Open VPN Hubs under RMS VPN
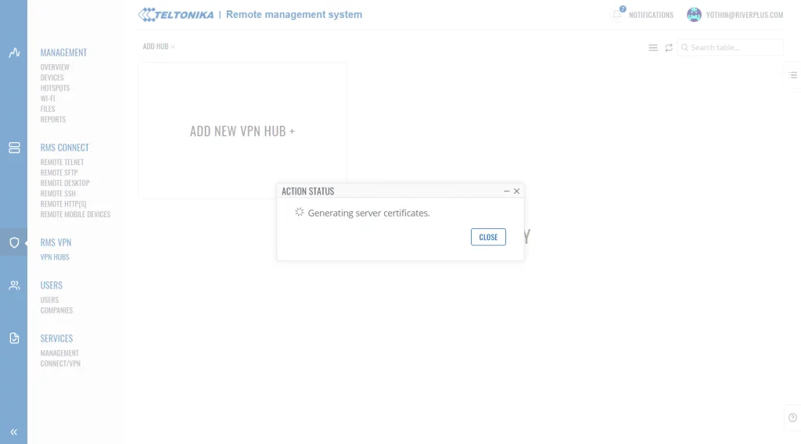 click(55, 257)
